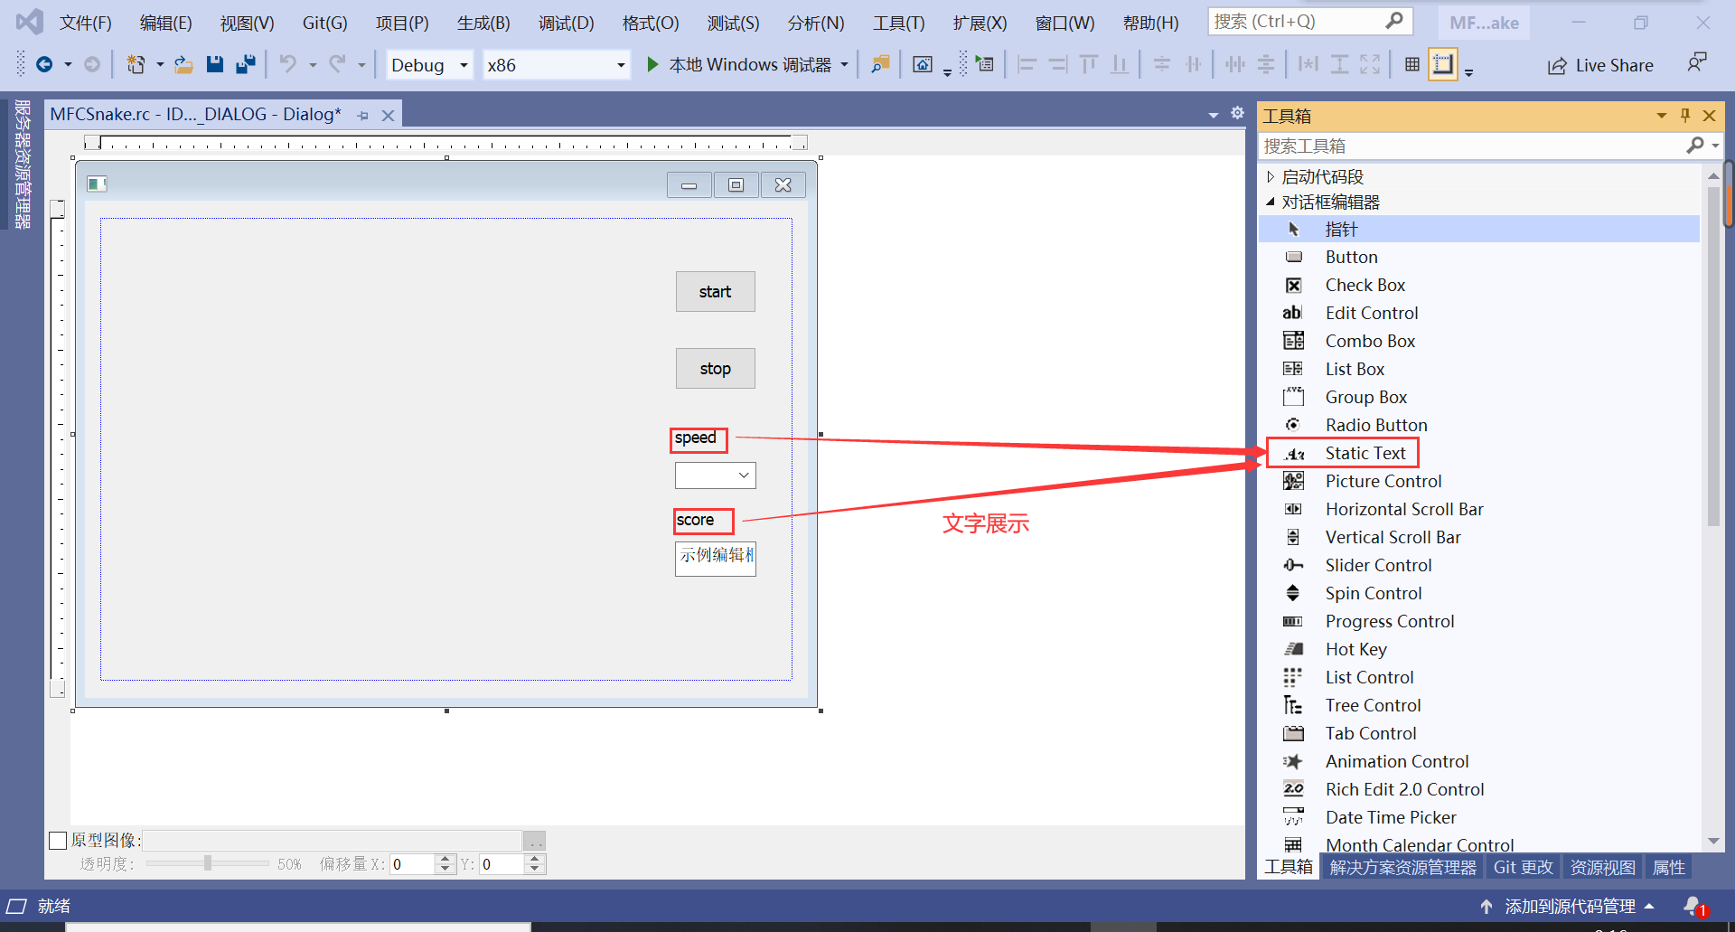Select the Static Text tool
Viewport: 1735px width, 932px height.
coord(1478,453)
